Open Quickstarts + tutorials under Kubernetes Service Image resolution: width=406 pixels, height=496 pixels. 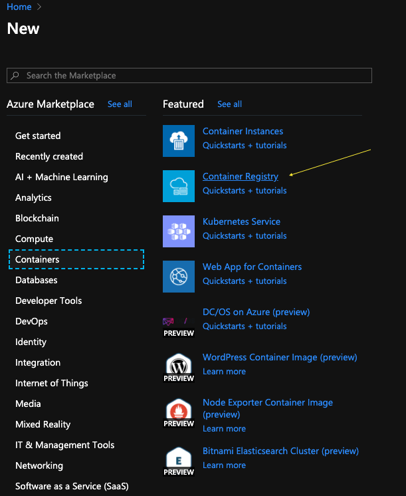point(245,235)
